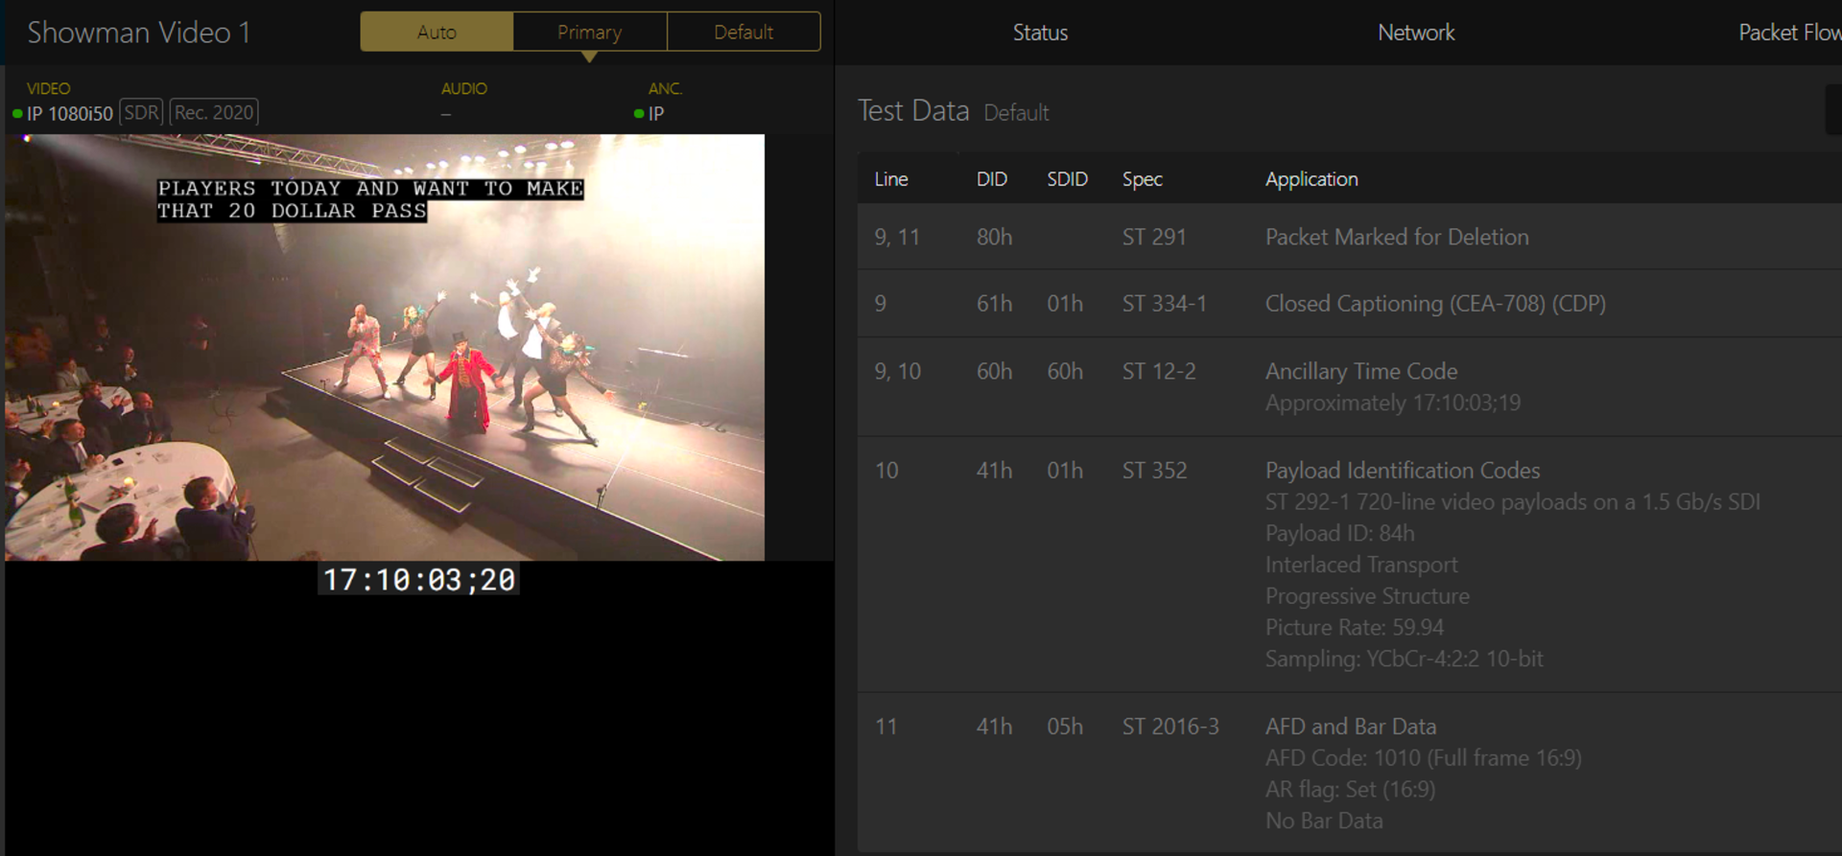The height and width of the screenshot is (856, 1842).
Task: Click the Test Data heading
Action: 913,111
